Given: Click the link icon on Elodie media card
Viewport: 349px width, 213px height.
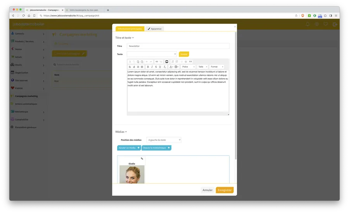Looking at the screenshot, I should click(142, 158).
